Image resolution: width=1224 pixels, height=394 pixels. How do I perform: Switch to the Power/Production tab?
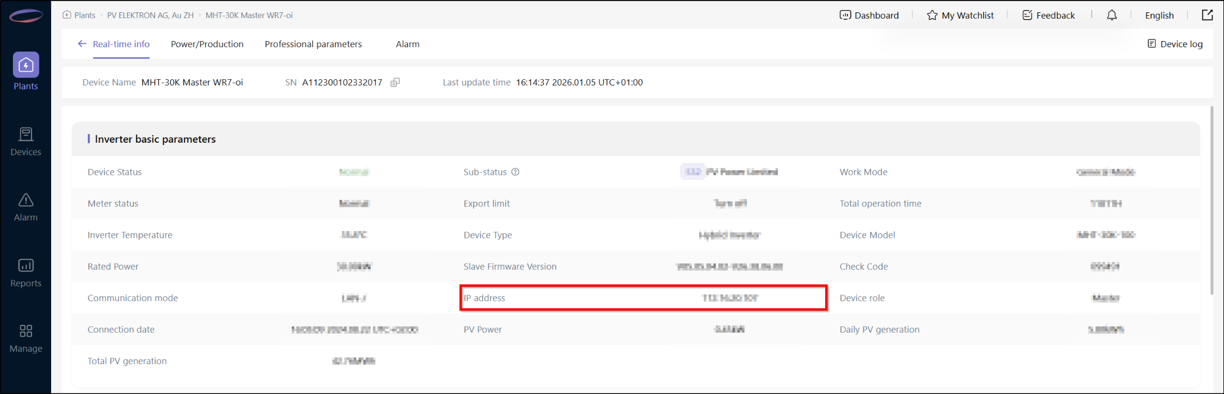click(x=207, y=44)
